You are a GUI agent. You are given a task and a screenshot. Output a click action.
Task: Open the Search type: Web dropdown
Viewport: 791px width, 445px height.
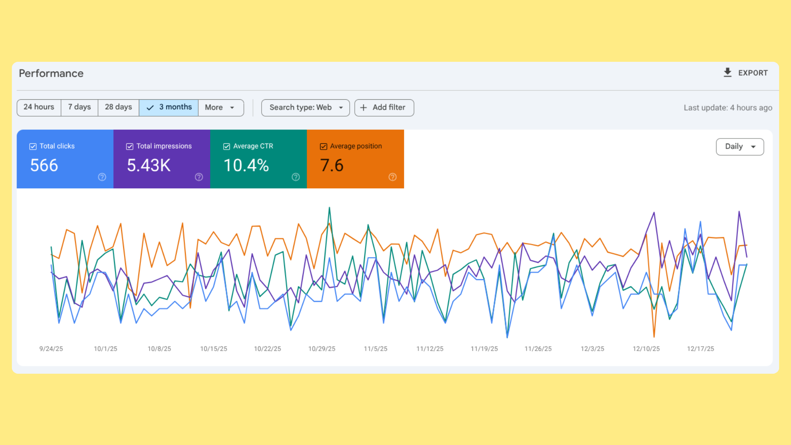[305, 108]
